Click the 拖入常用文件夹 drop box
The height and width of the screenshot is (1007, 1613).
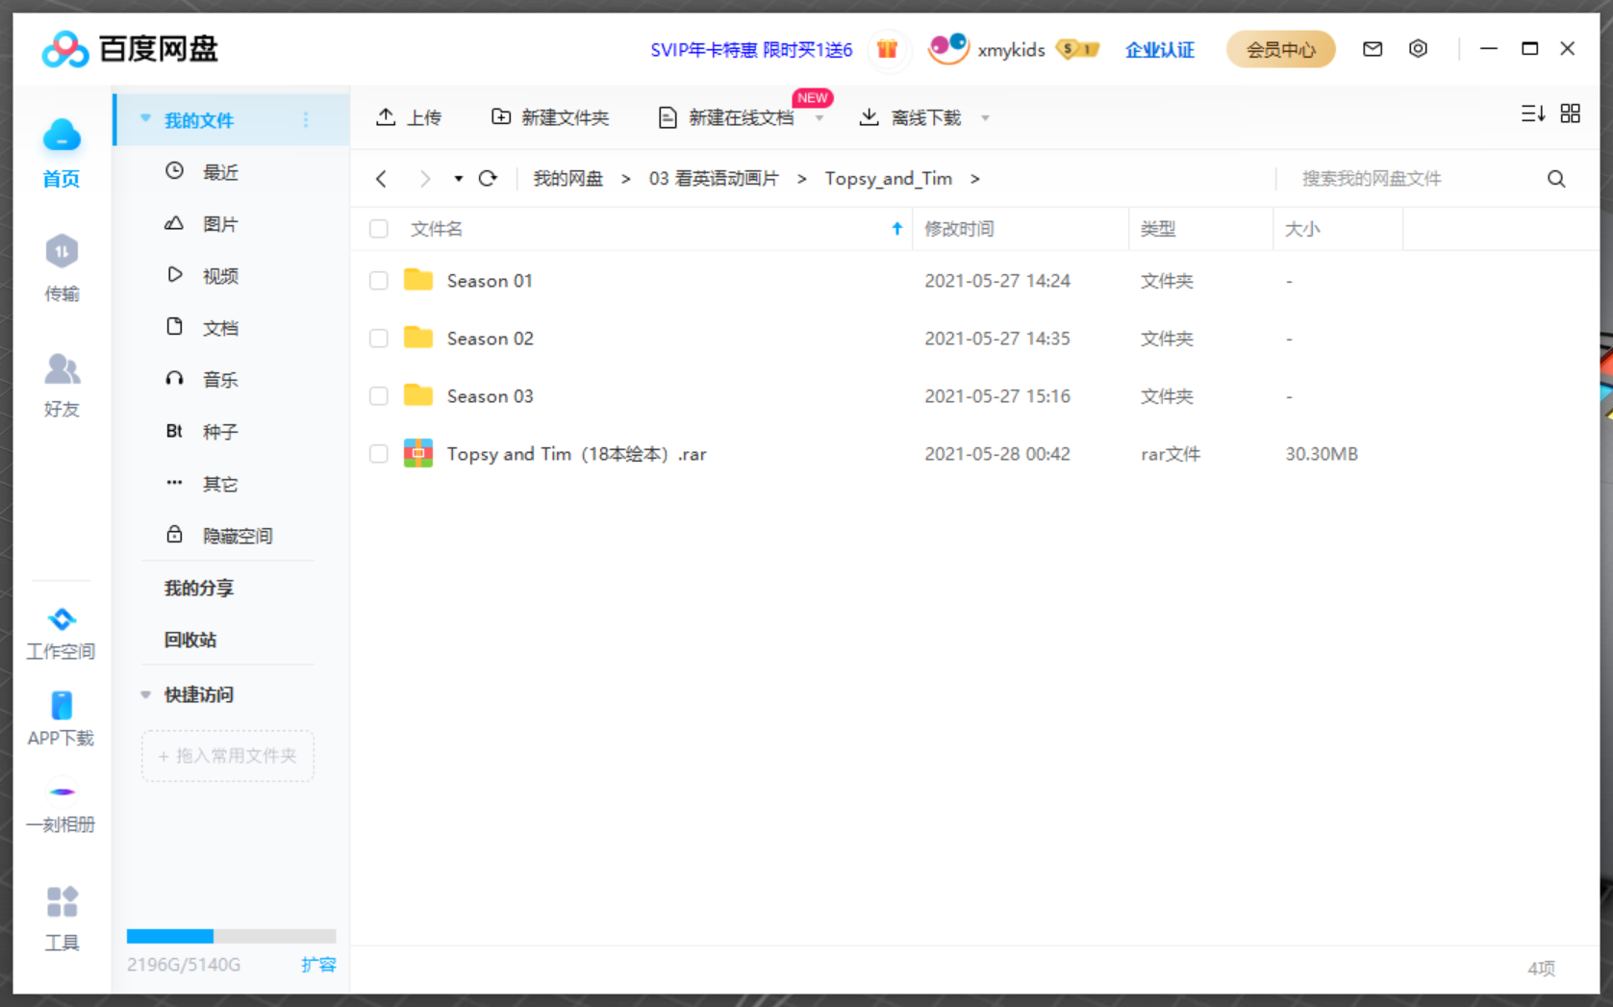tap(228, 756)
